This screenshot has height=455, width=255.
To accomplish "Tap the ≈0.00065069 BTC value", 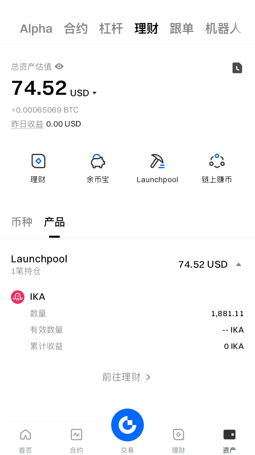I will pyautogui.click(x=45, y=110).
